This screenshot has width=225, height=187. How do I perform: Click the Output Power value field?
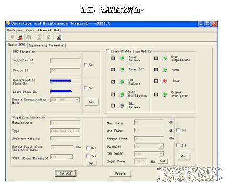(x=149, y=138)
